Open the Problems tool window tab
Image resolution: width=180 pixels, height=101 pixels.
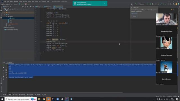22,94
